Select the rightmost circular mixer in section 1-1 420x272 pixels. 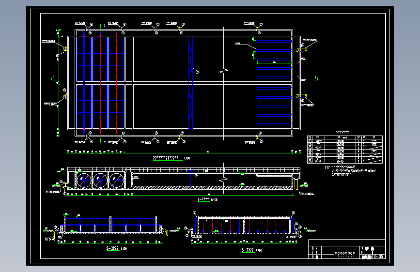pyautogui.click(x=117, y=180)
